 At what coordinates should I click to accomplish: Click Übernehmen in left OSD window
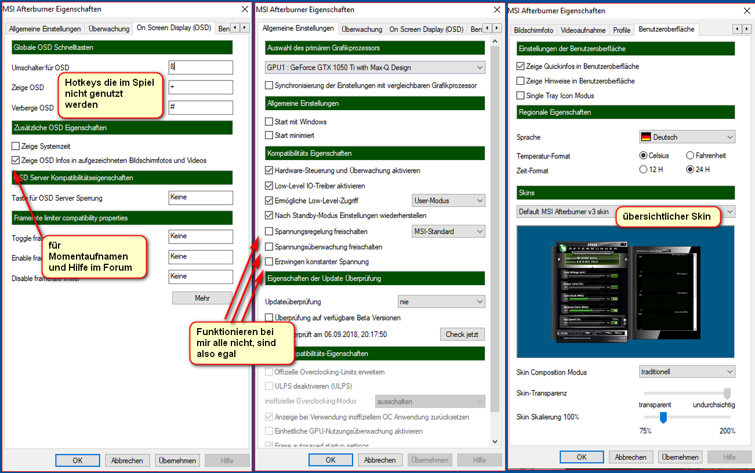click(x=177, y=461)
